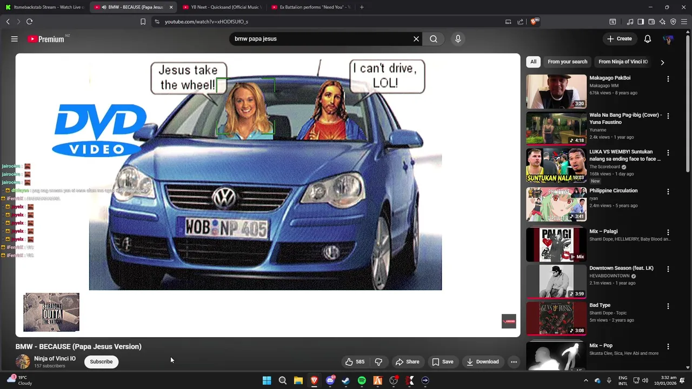
Task: Open Windows Start menu
Action: (267, 380)
